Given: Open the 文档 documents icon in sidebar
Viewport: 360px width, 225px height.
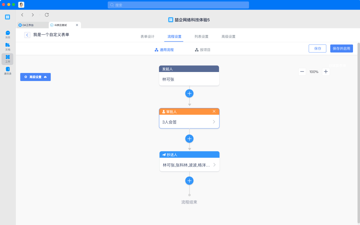Looking at the screenshot, I should coord(8,45).
